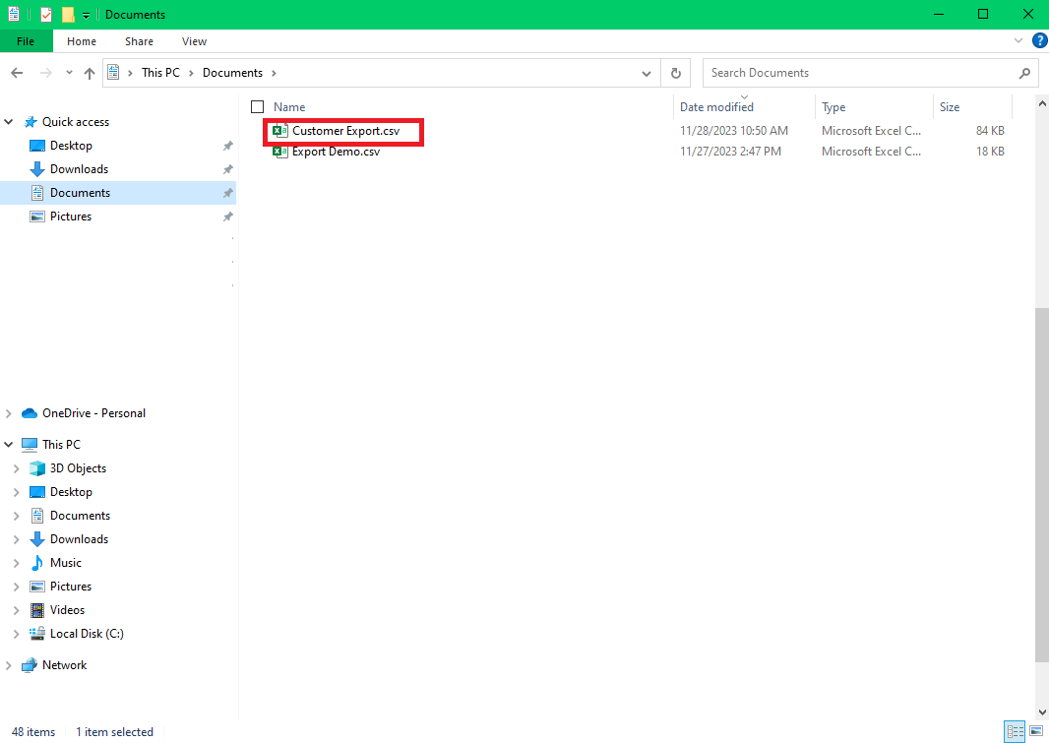Click the Properties icon in title bar

click(46, 15)
